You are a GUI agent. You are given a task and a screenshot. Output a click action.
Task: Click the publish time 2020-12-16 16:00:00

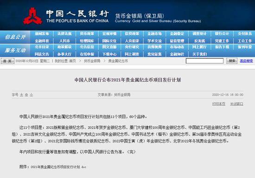pyautogui.click(x=228, y=95)
